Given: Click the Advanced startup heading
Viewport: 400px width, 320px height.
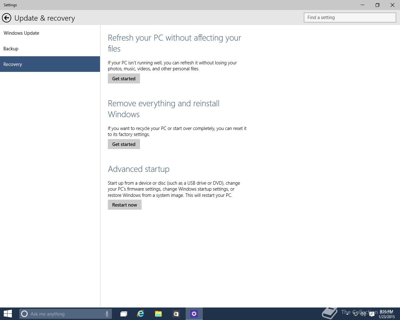Looking at the screenshot, I should click(139, 169).
